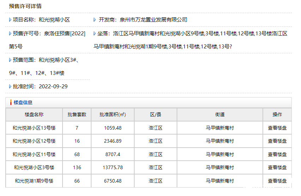
Task: Click the 楼盘名称 column header
Action: 34,114
